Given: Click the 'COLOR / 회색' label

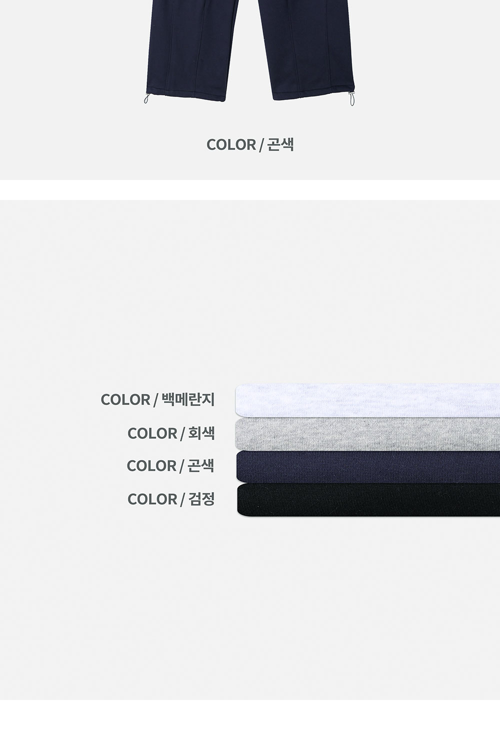Looking at the screenshot, I should [171, 433].
